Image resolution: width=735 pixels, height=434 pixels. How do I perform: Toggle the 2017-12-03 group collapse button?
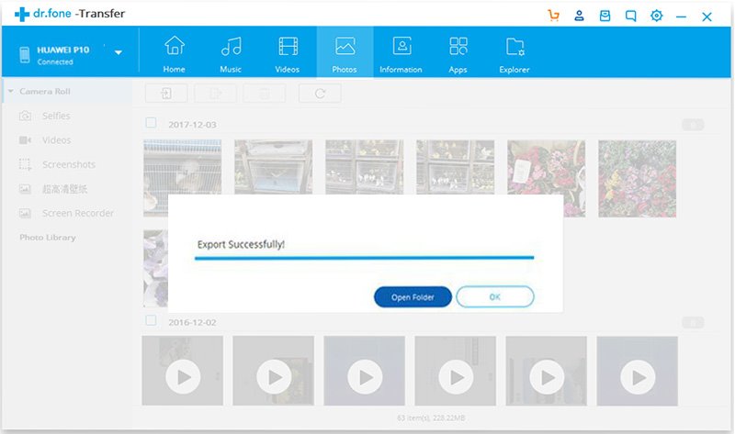[693, 125]
